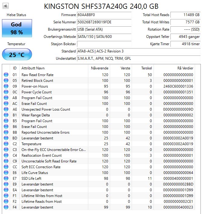
Task: Click the status orb for Reallocation Event Count
Action: (6, 155)
